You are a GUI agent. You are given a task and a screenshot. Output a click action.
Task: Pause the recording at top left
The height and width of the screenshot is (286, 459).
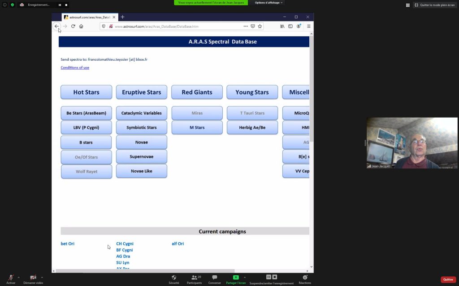point(60,5)
